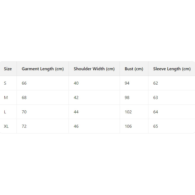Screen dimensions: 195x195
Task: Click the Garment Length (cm) header
Action: pyautogui.click(x=43, y=69)
